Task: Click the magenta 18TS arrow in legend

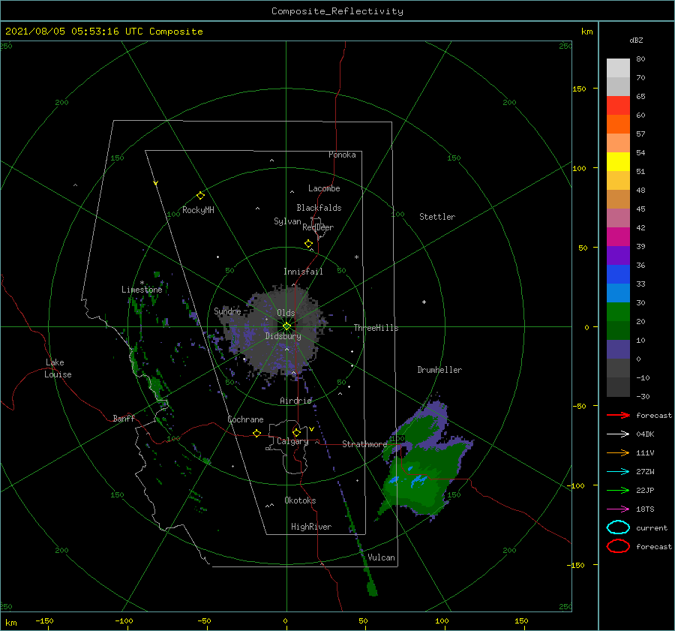Action: click(x=618, y=509)
